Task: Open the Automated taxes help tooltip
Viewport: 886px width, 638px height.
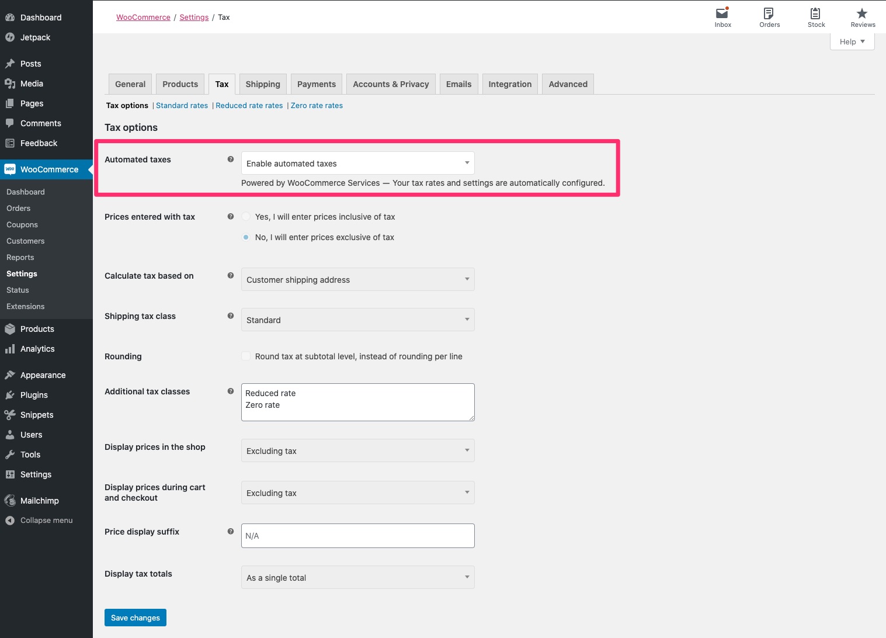Action: 231,158
